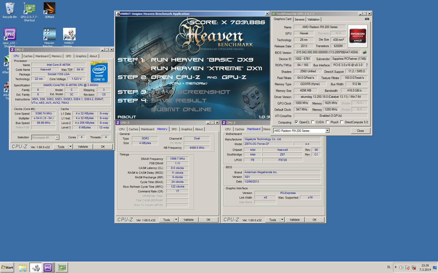This screenshot has height=273, width=438.
Task: Click the Radeon Graphics logo in GPU-Z
Action: (x=357, y=36)
